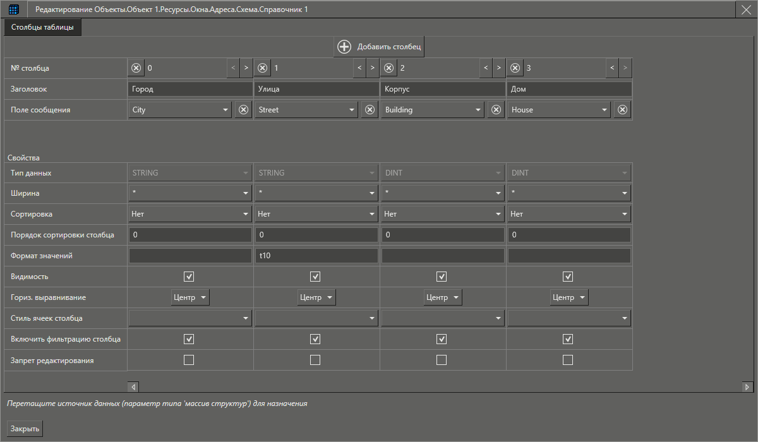Disable column filtering for Дом column
Image resolution: width=758 pixels, height=442 pixels.
pyautogui.click(x=568, y=339)
